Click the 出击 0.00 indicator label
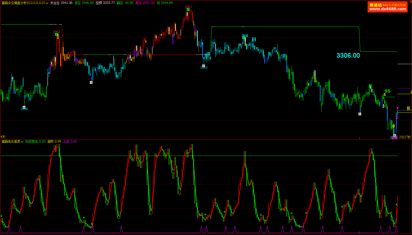 pyautogui.click(x=70, y=141)
